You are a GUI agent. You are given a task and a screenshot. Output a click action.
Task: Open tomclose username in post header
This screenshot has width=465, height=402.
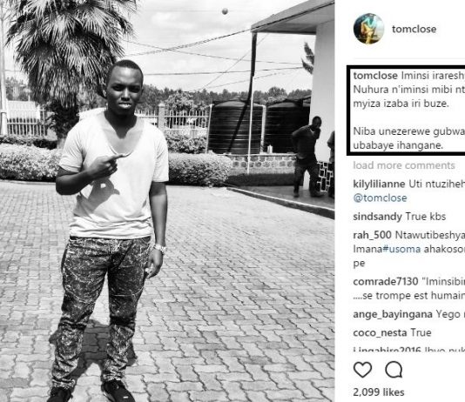coord(414,29)
